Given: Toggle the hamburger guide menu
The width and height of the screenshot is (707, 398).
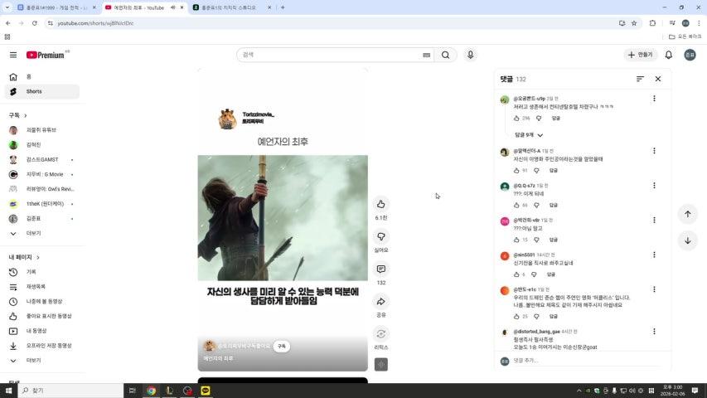Looking at the screenshot, I should click(x=13, y=55).
